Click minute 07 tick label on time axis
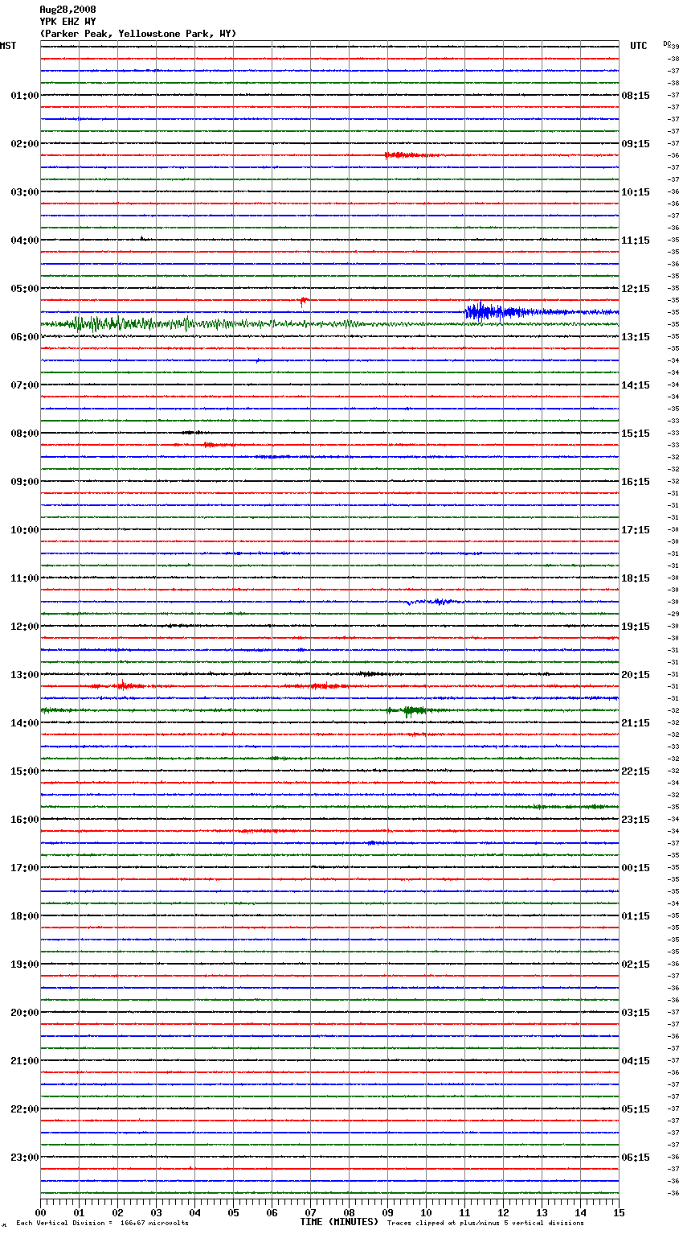Image resolution: width=683 pixels, height=1234 pixels. coord(310,1212)
